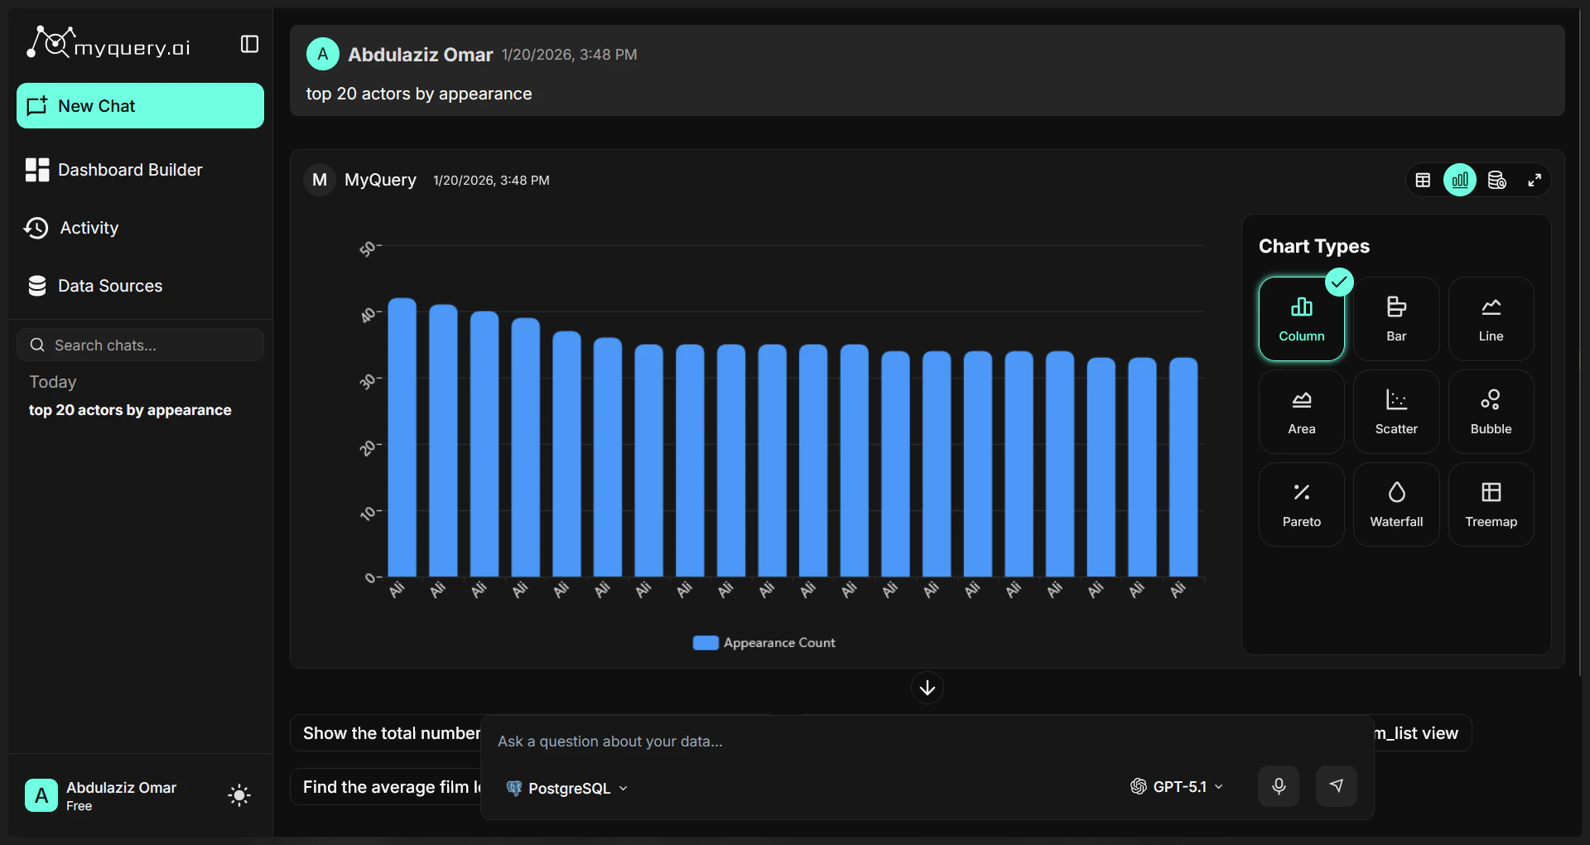The image size is (1590, 845).
Task: Click the microphone voice input button
Action: coord(1279,786)
